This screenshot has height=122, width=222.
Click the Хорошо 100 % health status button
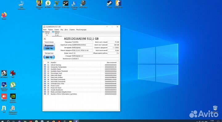49,47
